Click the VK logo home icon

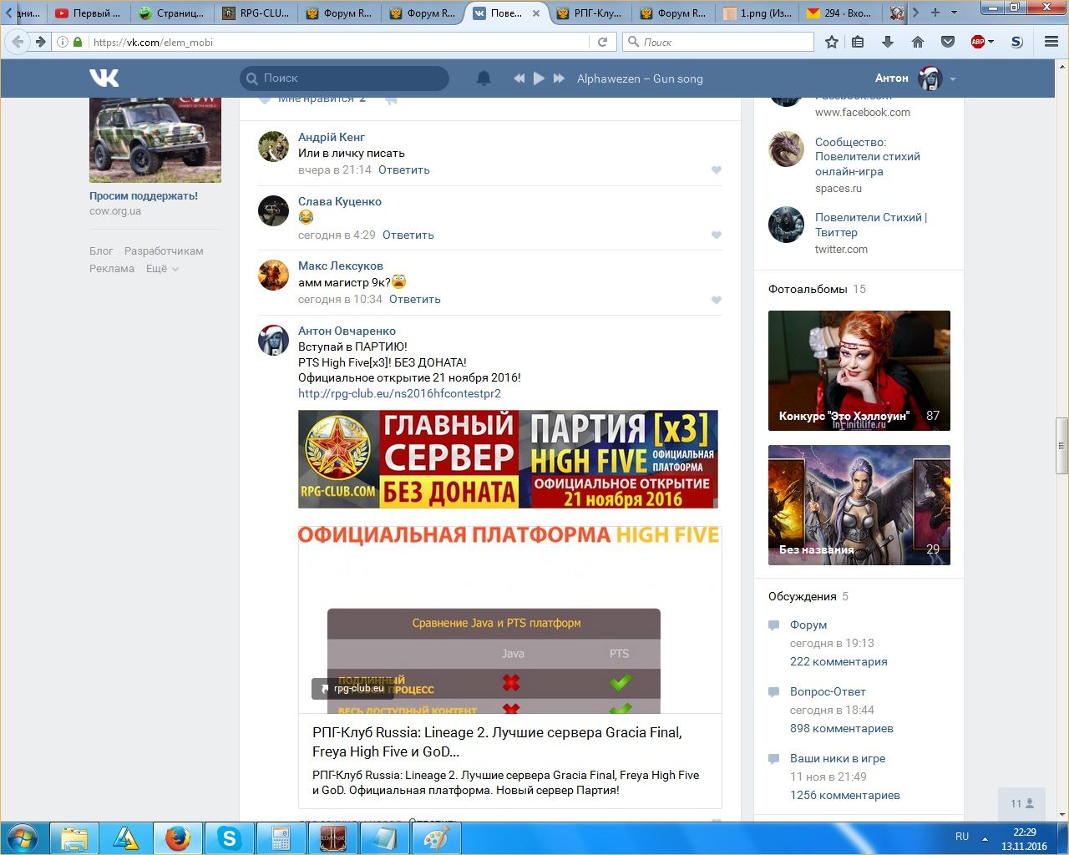click(x=104, y=78)
